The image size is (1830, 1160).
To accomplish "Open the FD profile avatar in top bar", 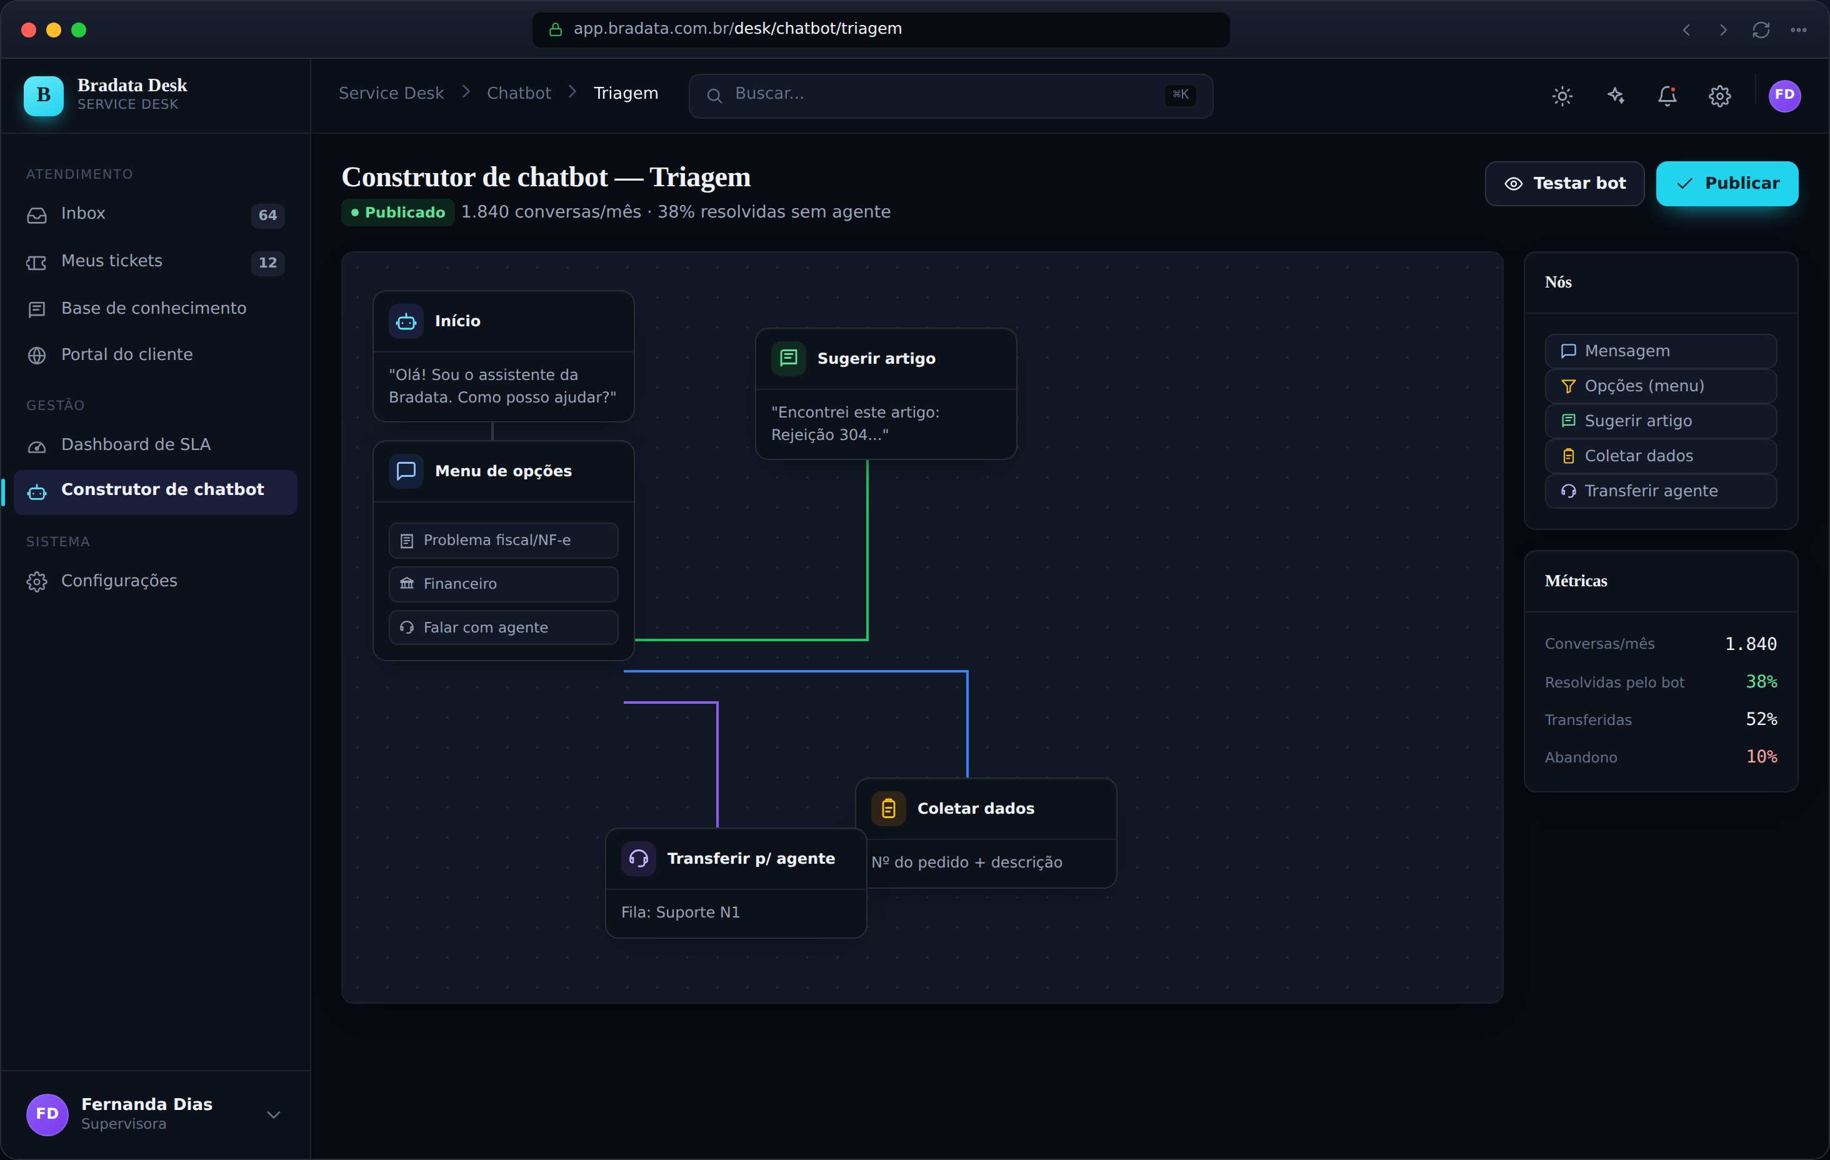I will pos(1784,96).
